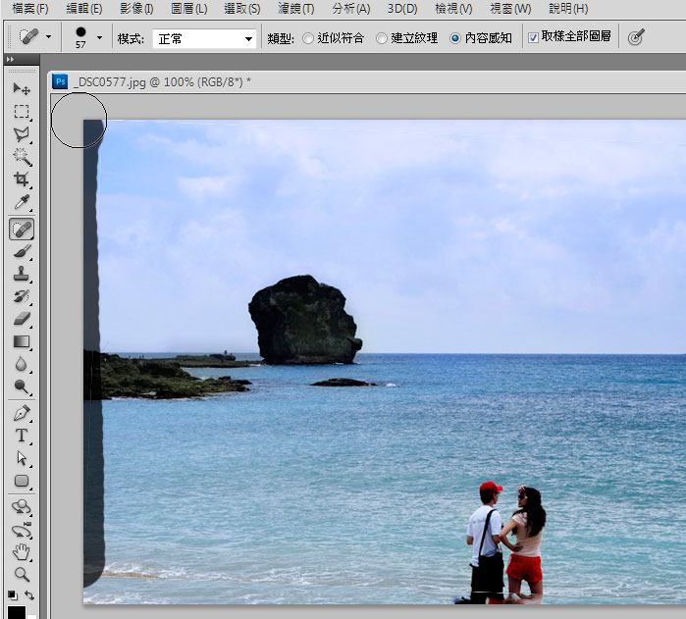Select the 3D Rotate tool

[x=21, y=507]
